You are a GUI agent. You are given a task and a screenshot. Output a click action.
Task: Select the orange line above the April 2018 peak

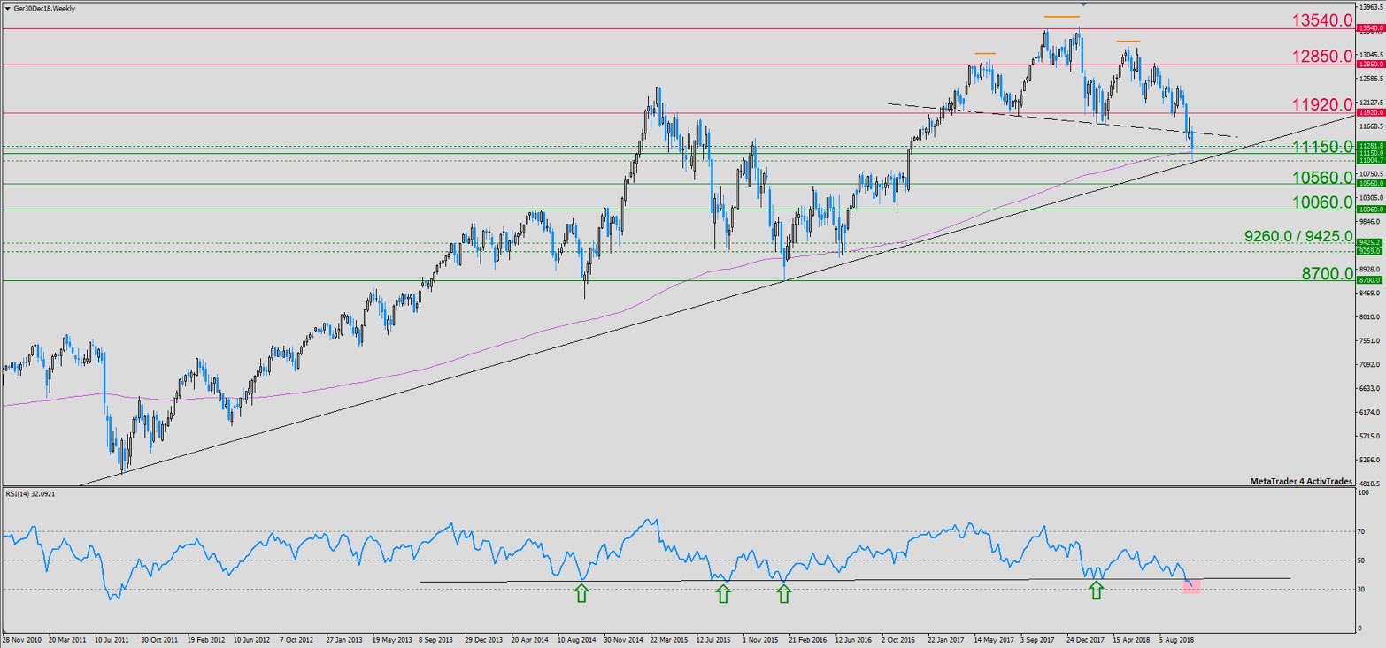click(x=1128, y=42)
